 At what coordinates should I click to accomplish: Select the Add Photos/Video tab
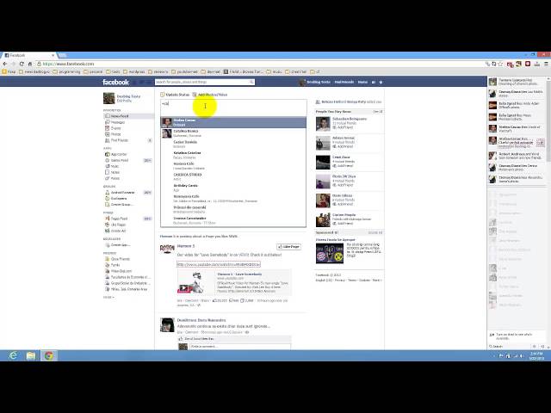(210, 95)
